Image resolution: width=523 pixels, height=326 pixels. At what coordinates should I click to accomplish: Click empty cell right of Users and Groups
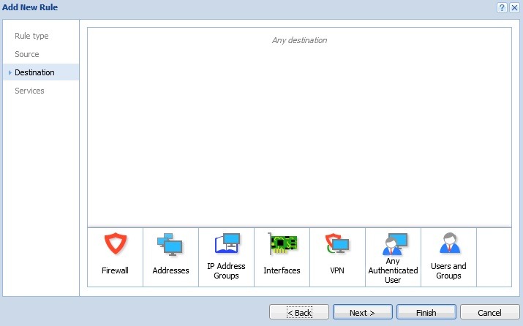click(x=494, y=257)
